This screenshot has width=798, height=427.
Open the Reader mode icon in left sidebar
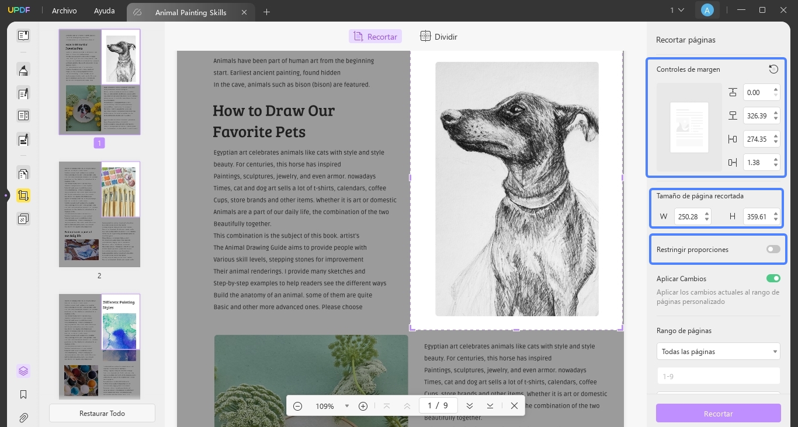(23, 36)
